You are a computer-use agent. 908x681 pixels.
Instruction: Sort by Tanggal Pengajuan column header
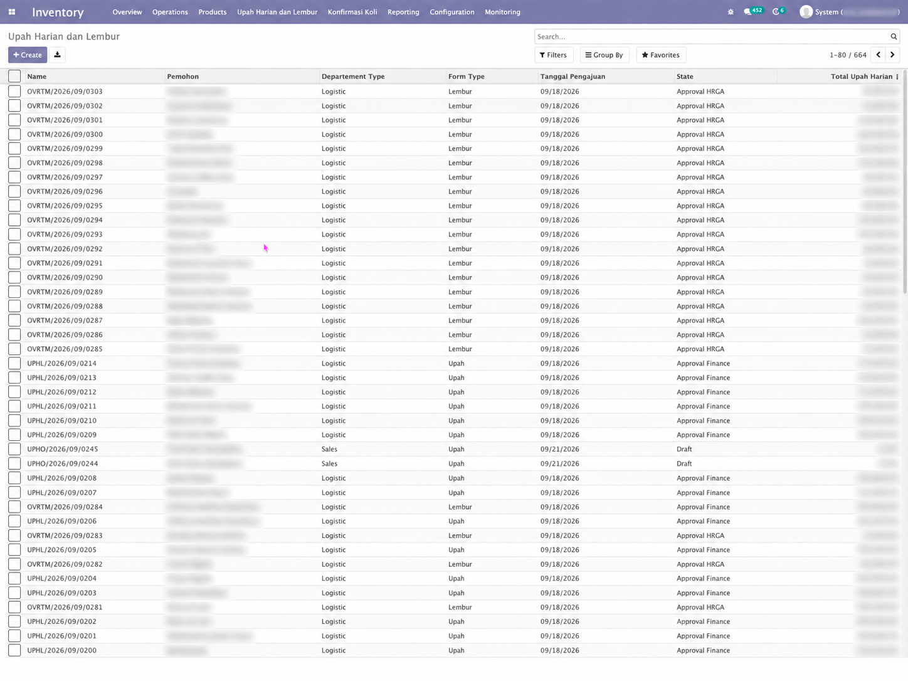(606, 77)
